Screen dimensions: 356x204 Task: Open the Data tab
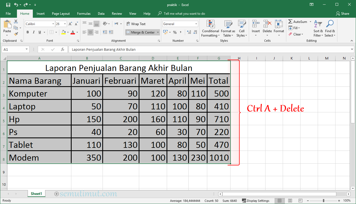click(101, 14)
